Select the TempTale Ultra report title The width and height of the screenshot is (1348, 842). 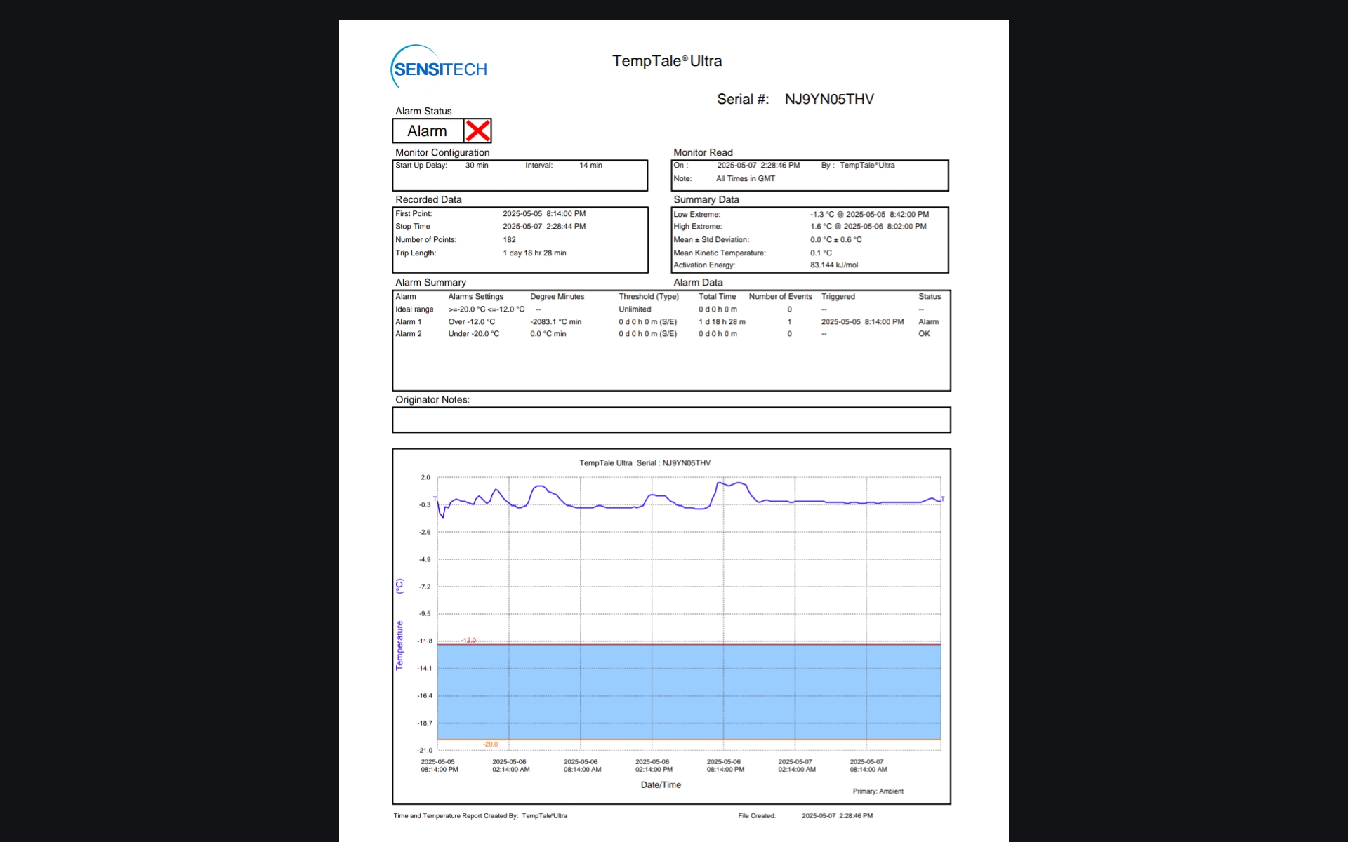point(667,61)
